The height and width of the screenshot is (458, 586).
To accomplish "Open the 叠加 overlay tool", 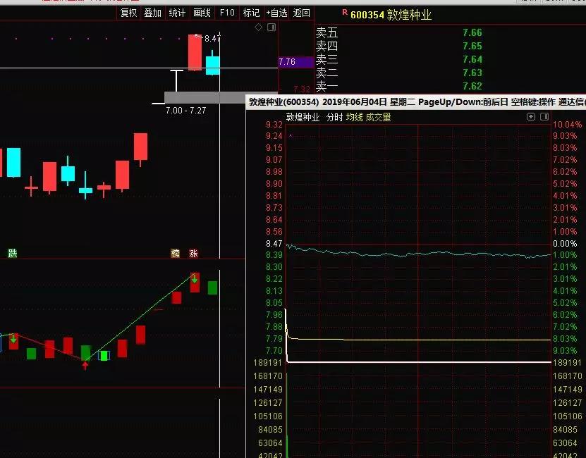I will [x=152, y=13].
